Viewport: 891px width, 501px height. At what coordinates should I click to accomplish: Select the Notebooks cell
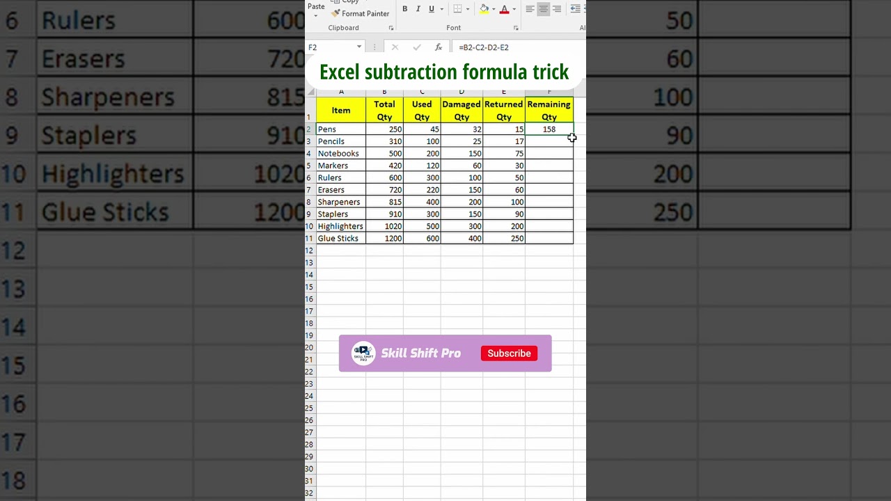pos(341,154)
